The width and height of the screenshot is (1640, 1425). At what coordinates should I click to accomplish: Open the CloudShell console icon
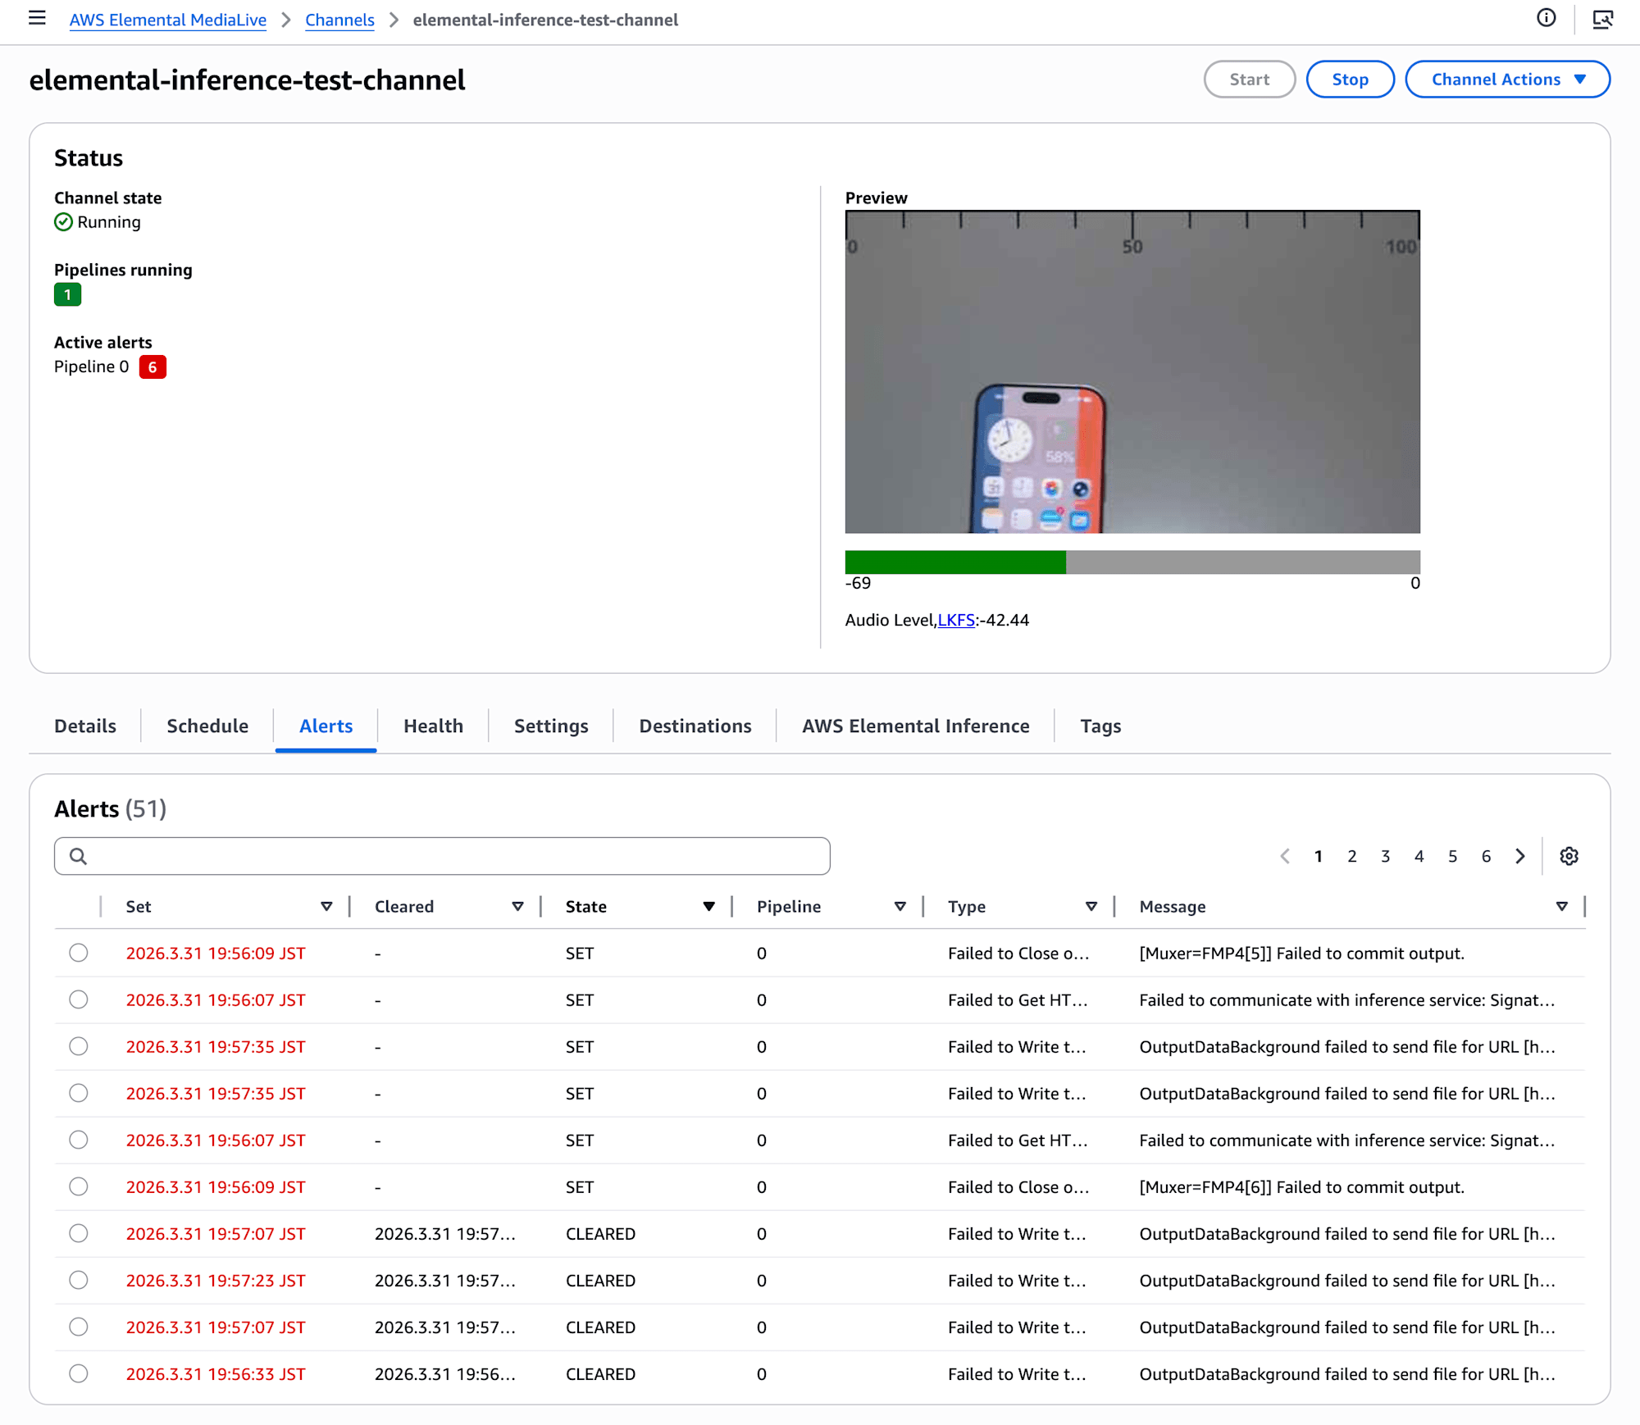pyautogui.click(x=1602, y=19)
